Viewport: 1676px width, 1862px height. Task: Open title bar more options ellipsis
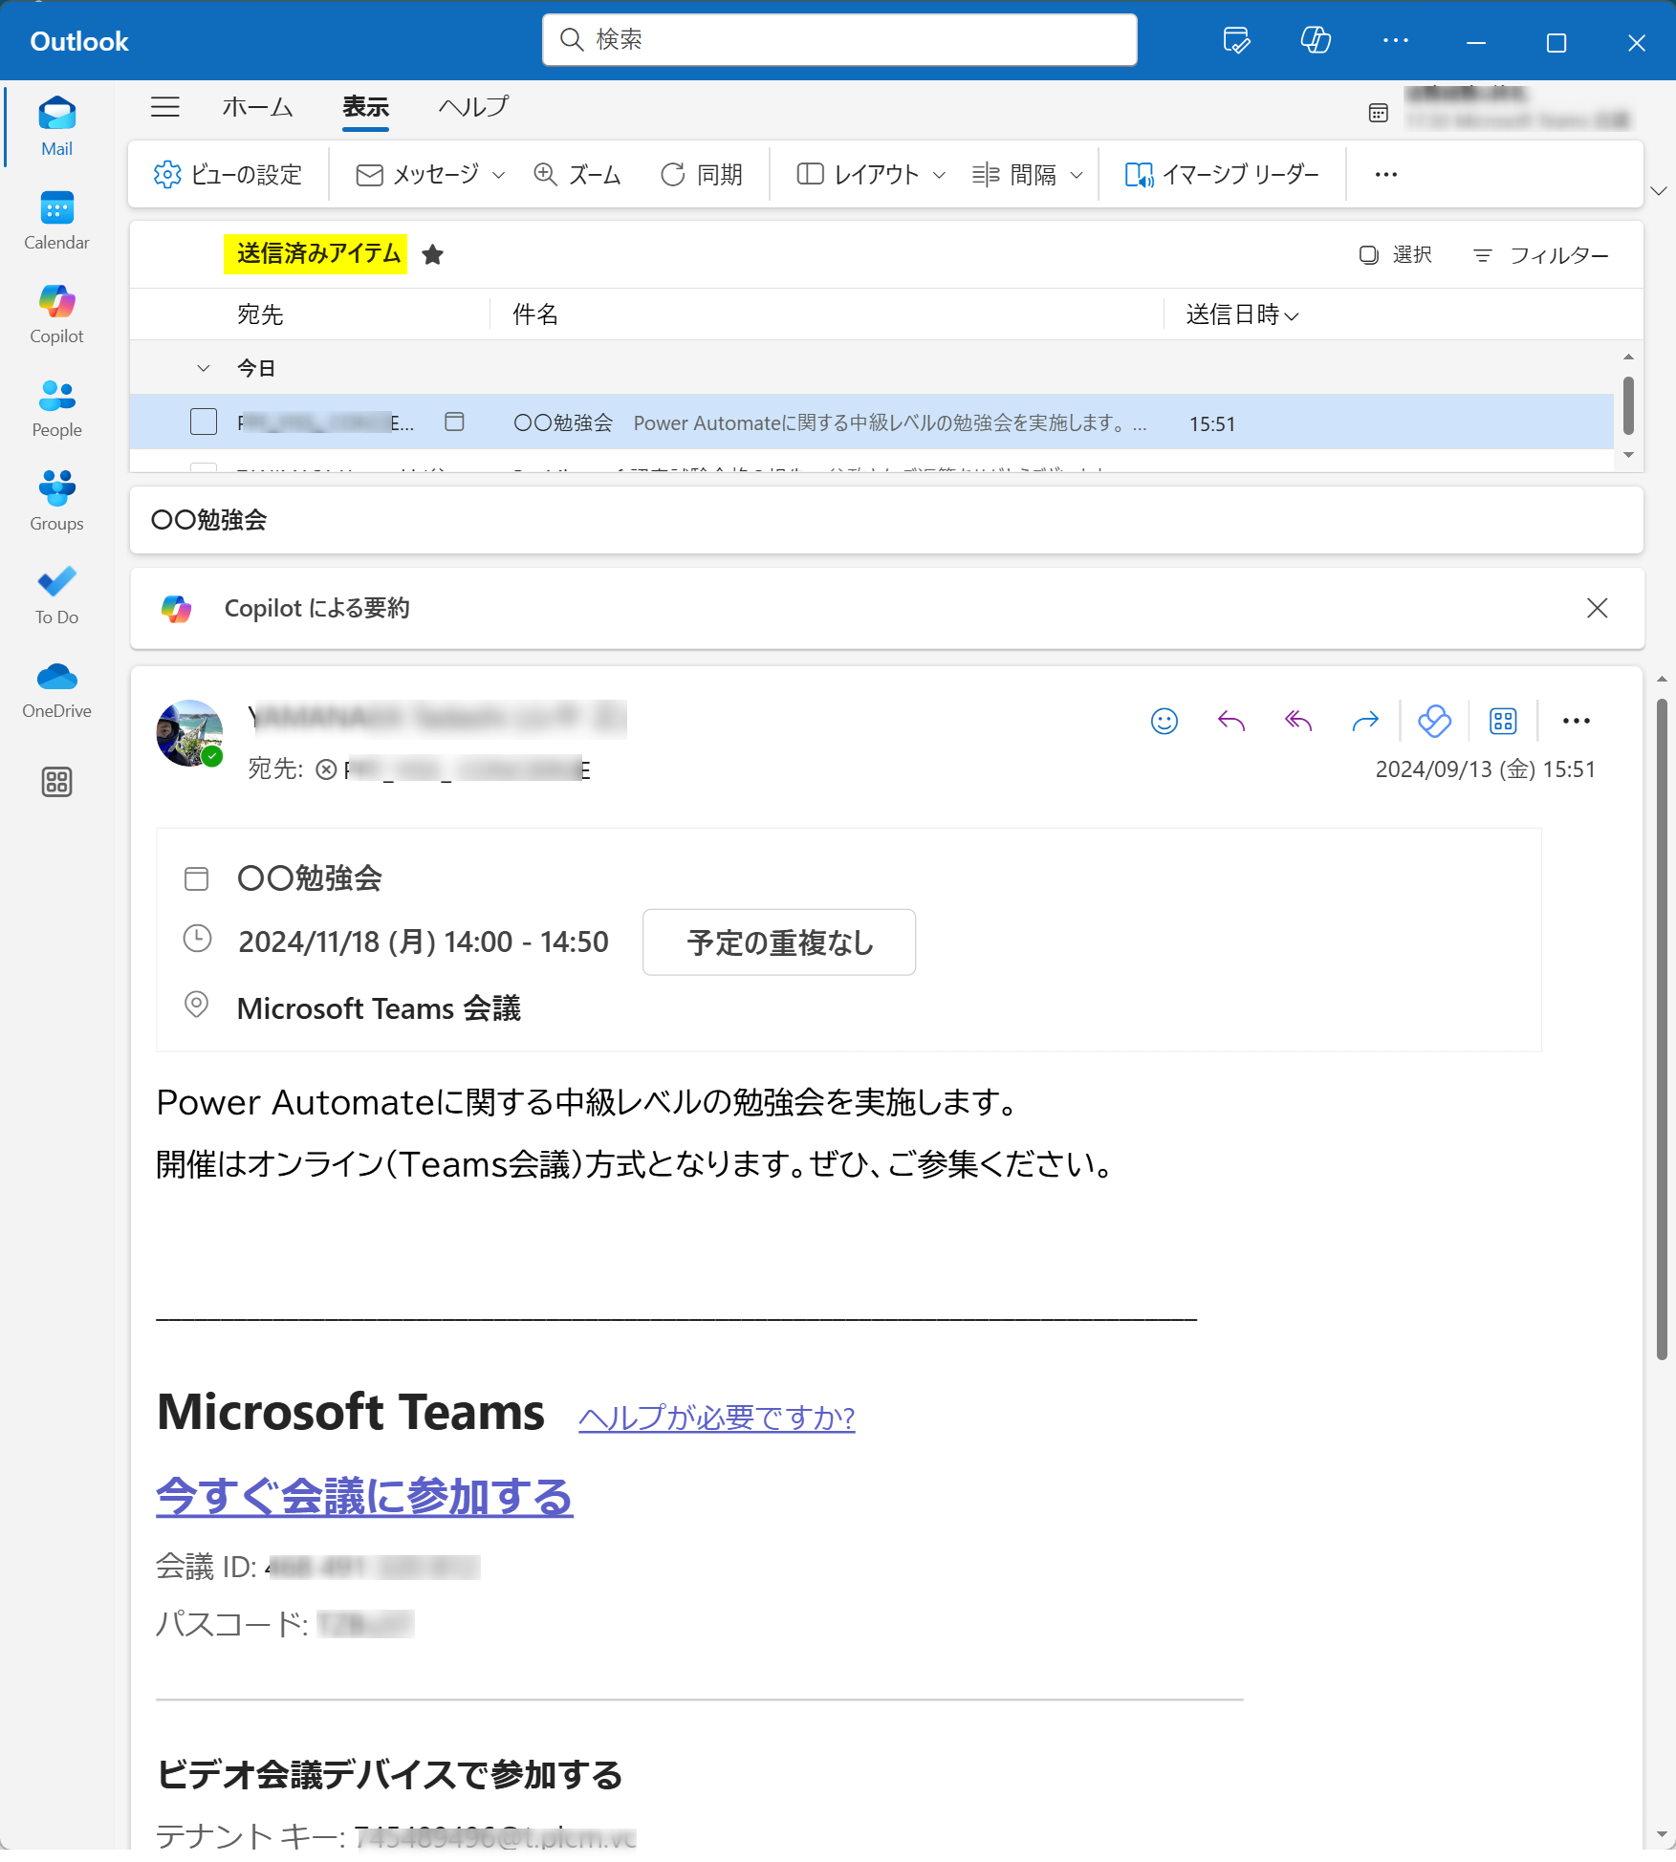click(1396, 41)
